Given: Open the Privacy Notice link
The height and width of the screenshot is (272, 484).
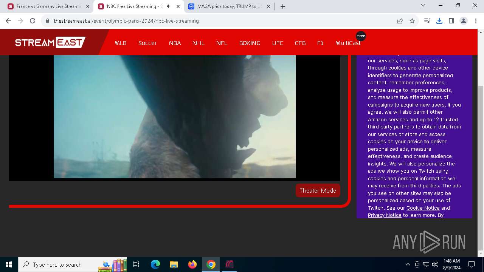Looking at the screenshot, I should 385,215.
